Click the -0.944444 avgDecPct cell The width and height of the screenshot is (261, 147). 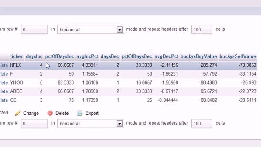168,100
